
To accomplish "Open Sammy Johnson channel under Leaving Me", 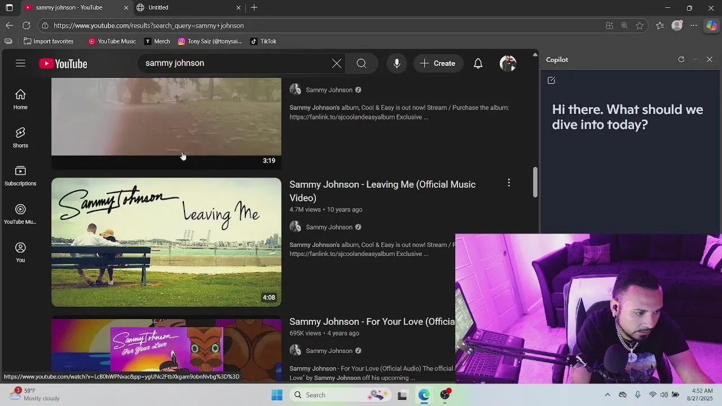I will click(329, 227).
